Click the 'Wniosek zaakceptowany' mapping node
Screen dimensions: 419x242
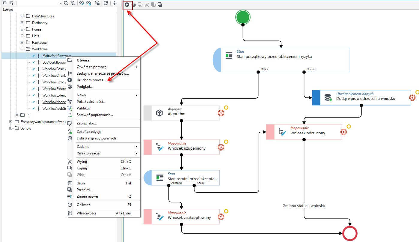point(182,217)
